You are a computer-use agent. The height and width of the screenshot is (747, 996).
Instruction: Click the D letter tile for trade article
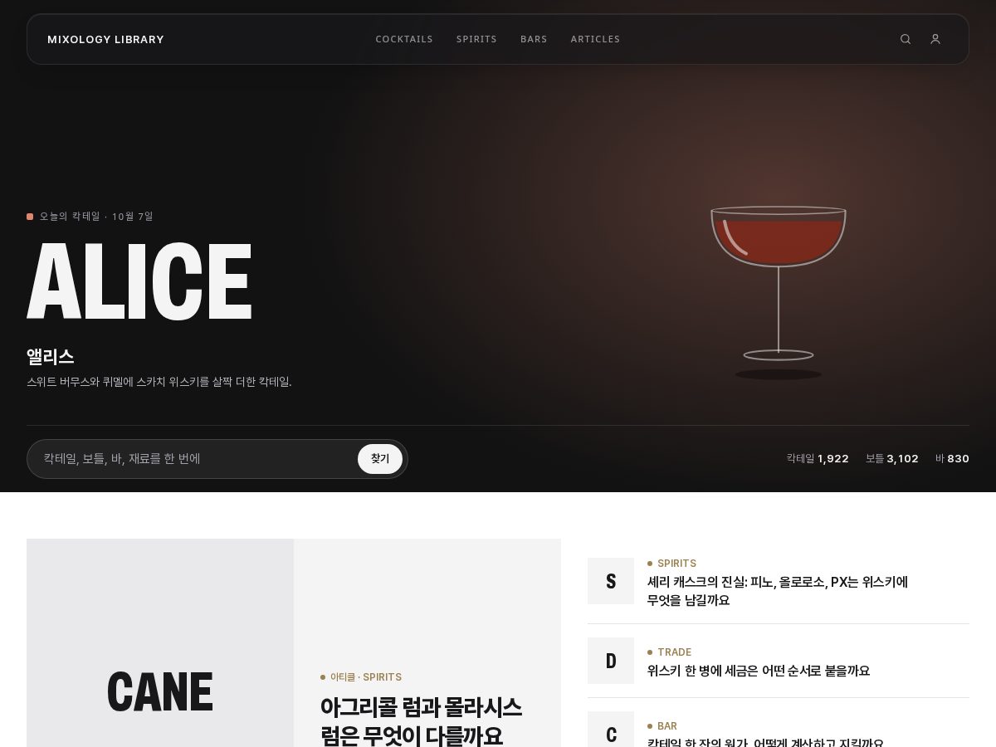point(611,661)
